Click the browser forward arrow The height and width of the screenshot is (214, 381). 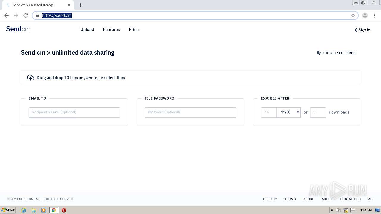pos(16,15)
